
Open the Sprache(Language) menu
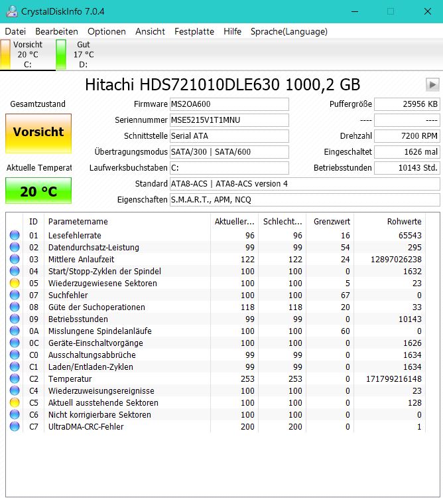tap(289, 31)
